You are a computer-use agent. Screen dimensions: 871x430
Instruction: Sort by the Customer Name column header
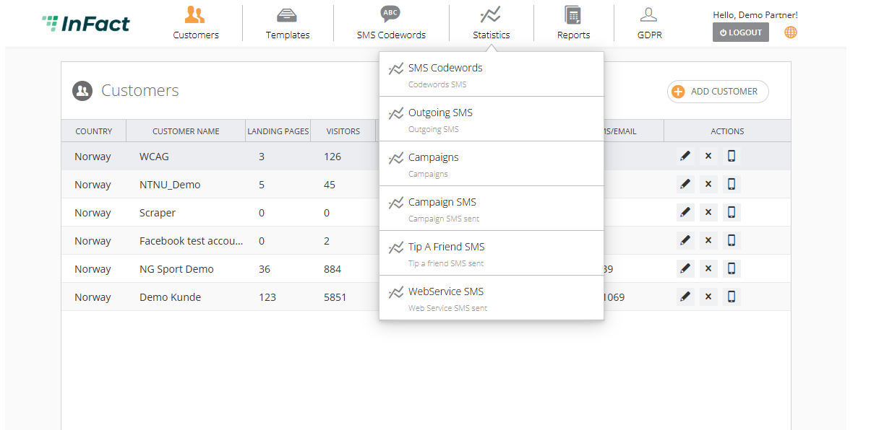(186, 131)
